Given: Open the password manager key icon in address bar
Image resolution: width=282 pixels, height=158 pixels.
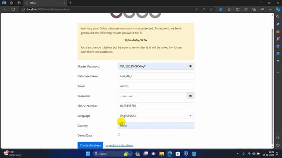Looking at the screenshot, I should tap(197, 9).
